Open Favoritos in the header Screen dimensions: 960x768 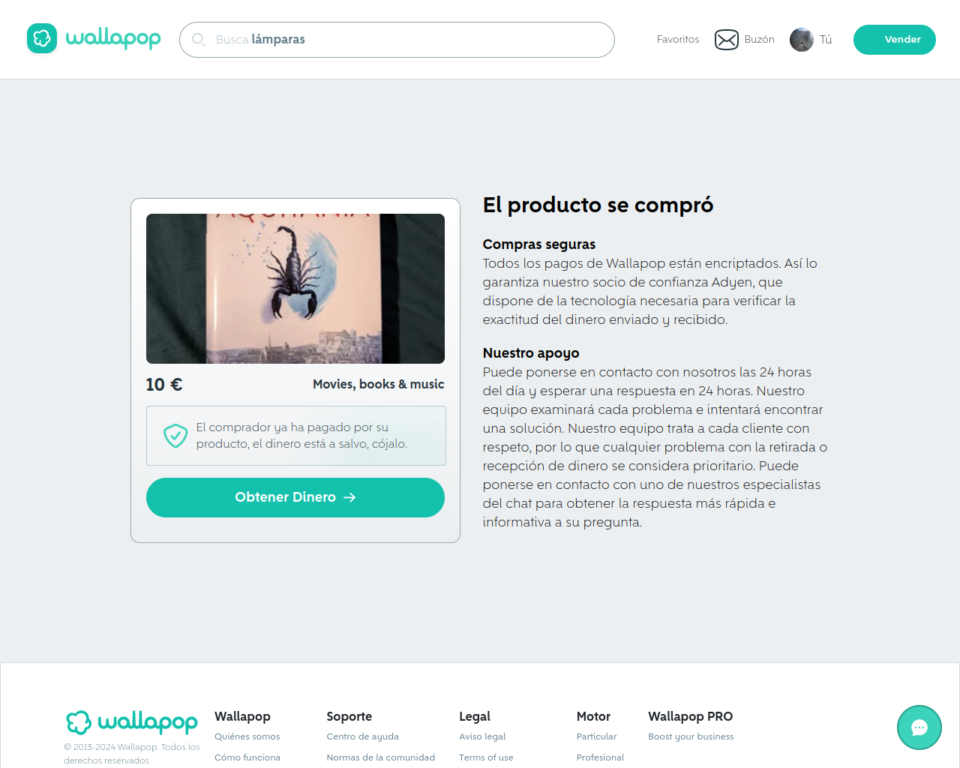678,40
